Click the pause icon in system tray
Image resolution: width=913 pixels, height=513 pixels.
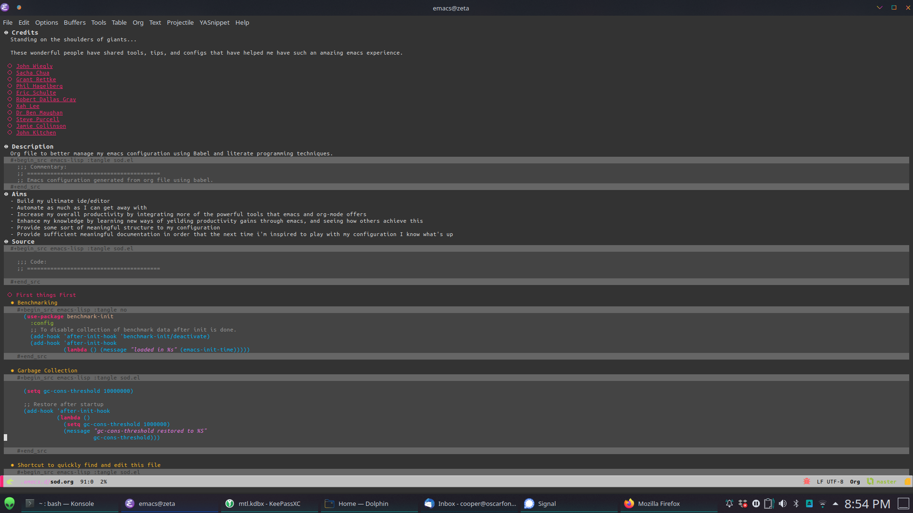[x=756, y=503]
